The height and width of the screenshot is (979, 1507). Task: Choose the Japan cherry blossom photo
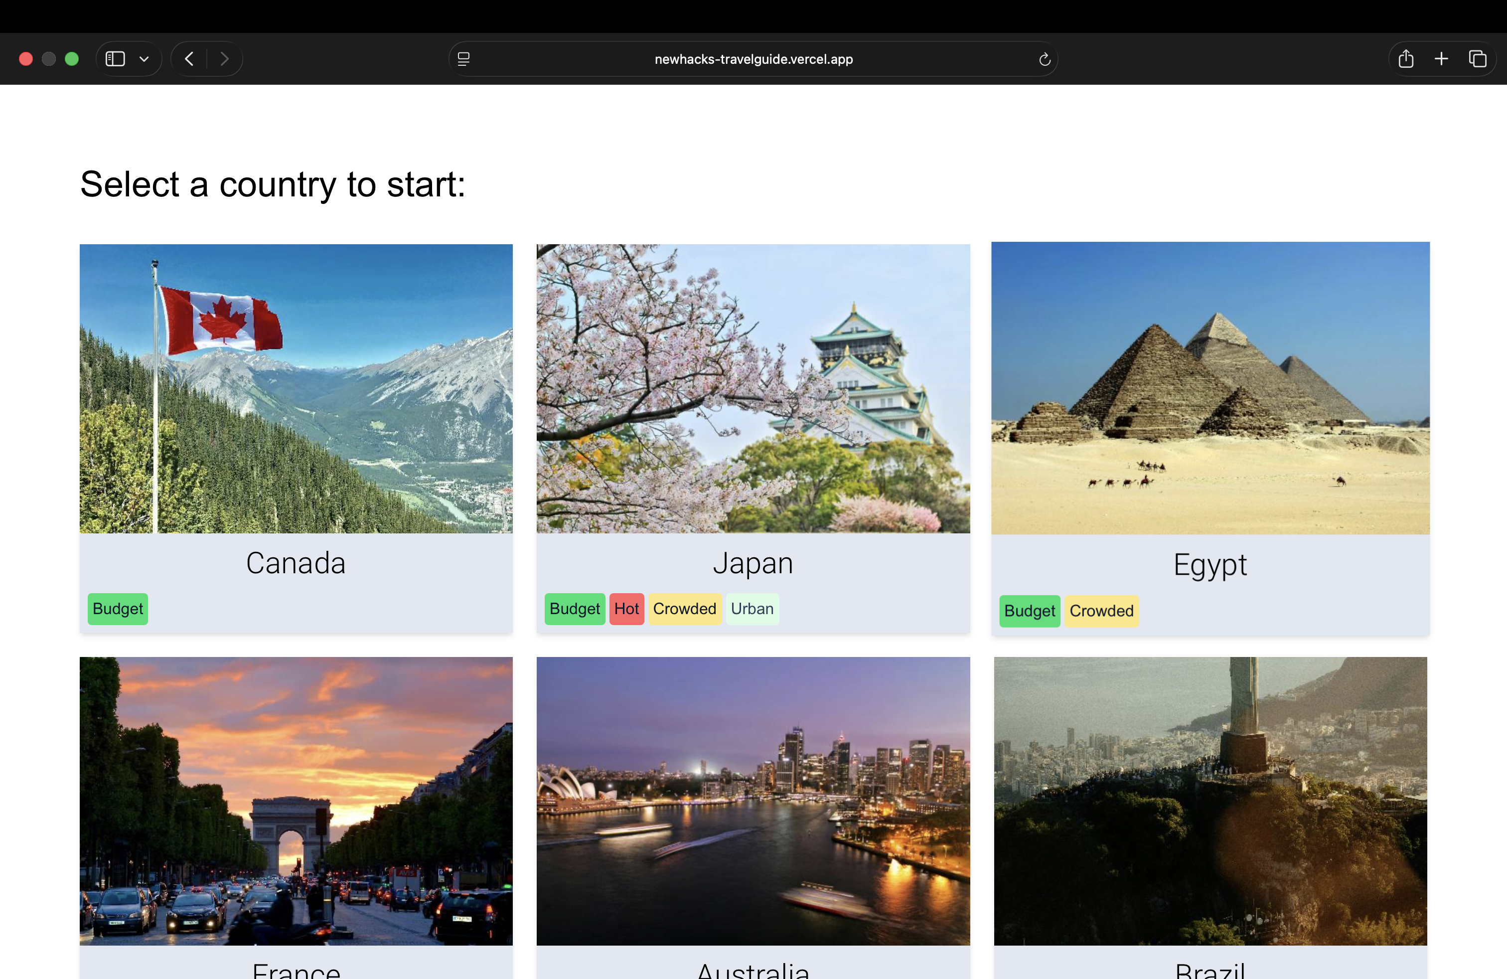pos(753,388)
